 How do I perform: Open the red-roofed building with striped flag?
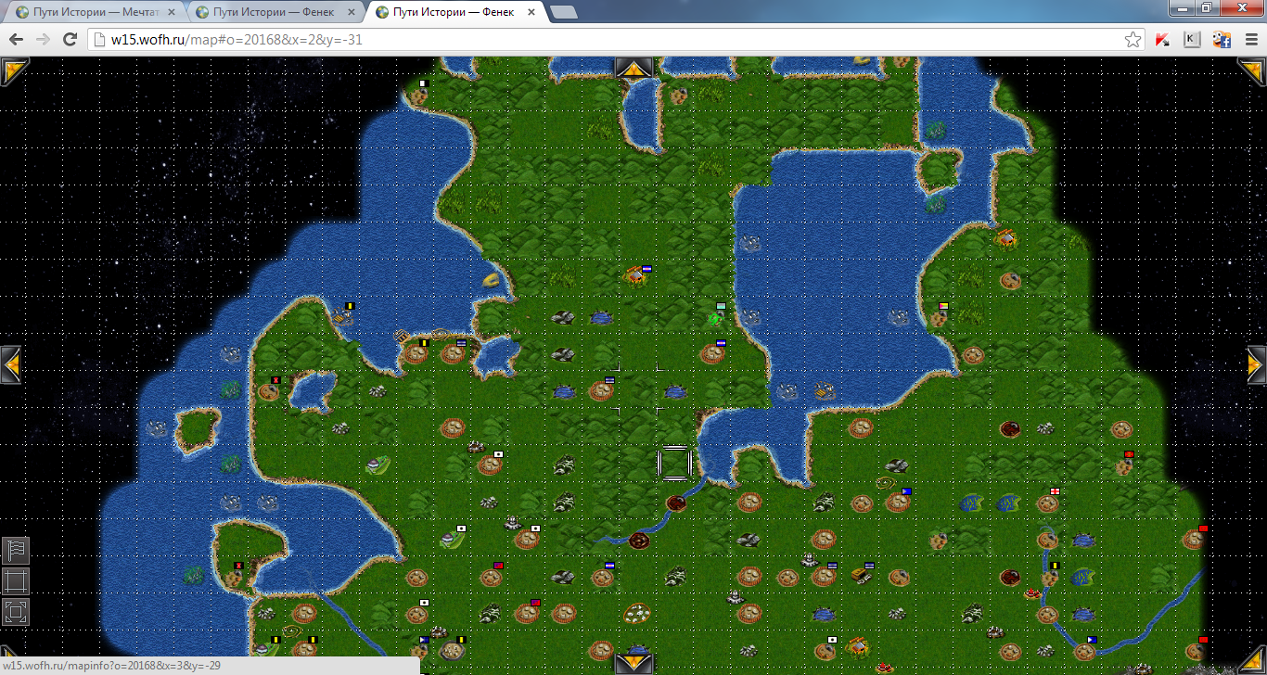(637, 274)
